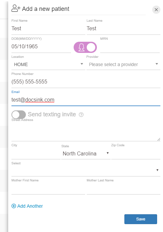Click the Add Another link
The width and height of the screenshot is (163, 232).
click(x=30, y=206)
